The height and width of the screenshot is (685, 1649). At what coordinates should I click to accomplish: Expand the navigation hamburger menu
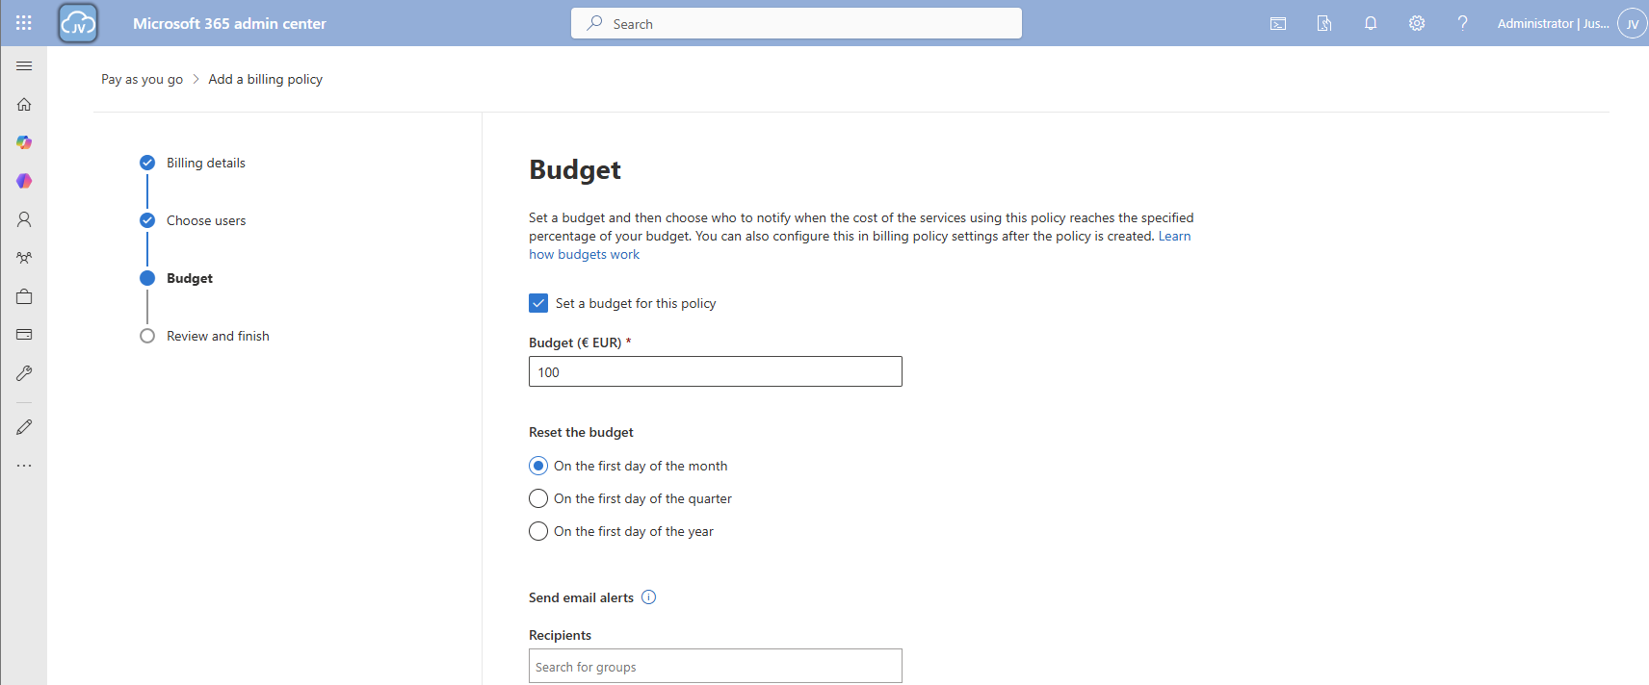24,65
